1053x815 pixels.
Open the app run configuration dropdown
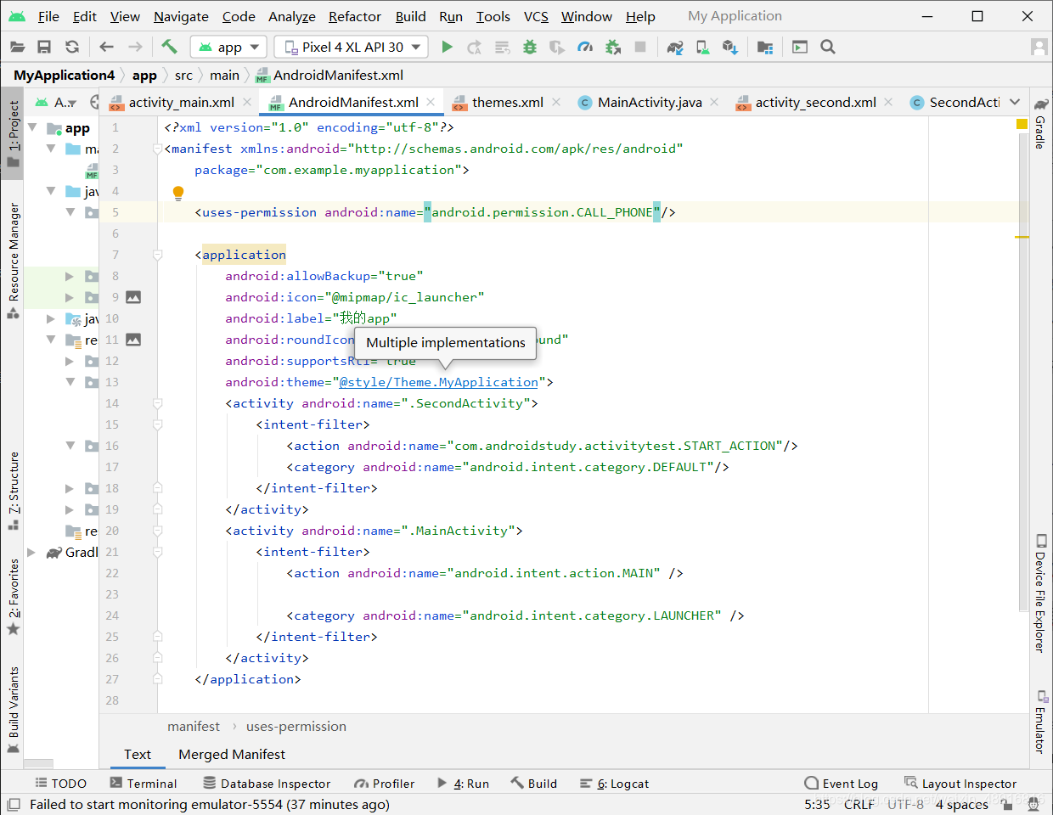[228, 47]
